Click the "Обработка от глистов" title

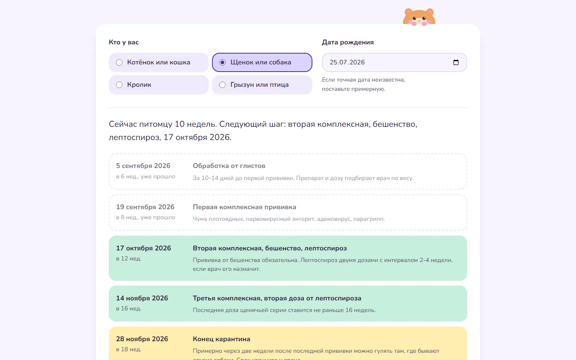(x=229, y=166)
